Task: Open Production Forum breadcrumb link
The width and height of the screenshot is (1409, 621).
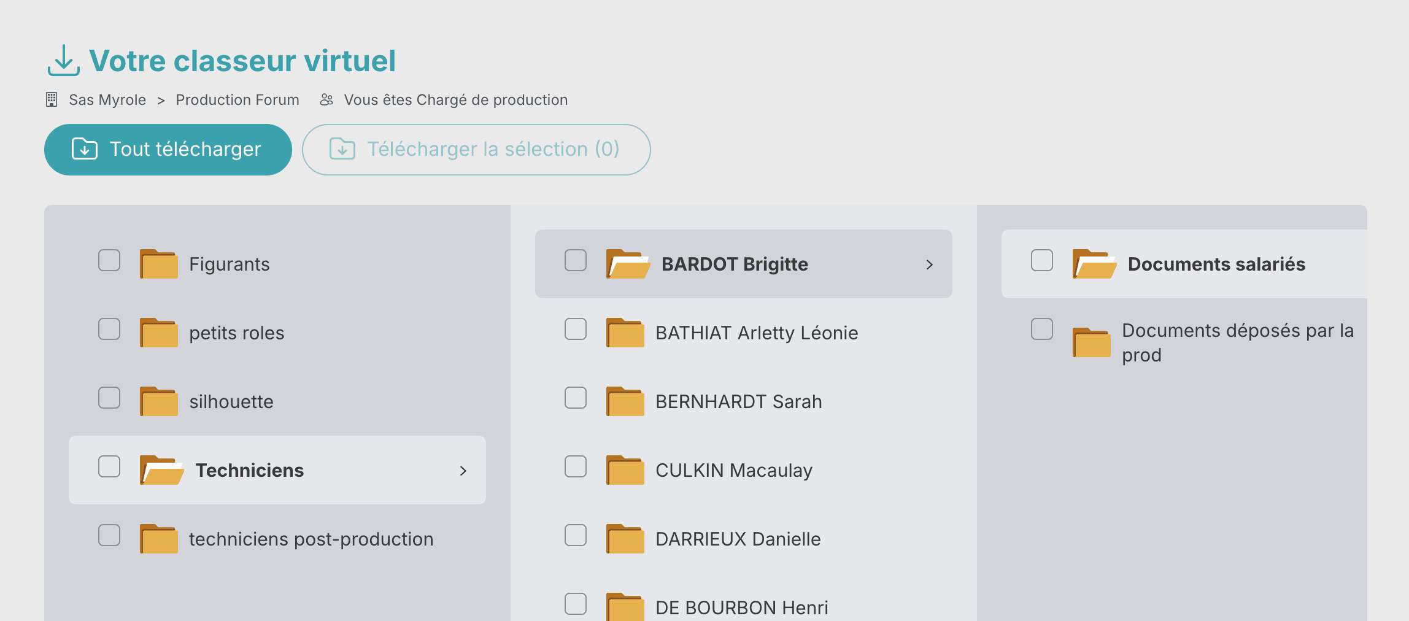Action: [x=237, y=100]
